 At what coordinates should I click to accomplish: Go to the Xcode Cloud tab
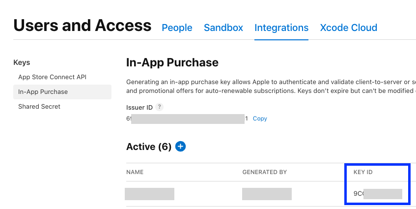coord(349,28)
